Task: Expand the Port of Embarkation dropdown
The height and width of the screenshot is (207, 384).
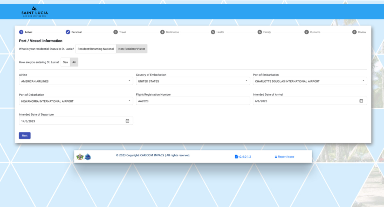Action: click(x=310, y=81)
